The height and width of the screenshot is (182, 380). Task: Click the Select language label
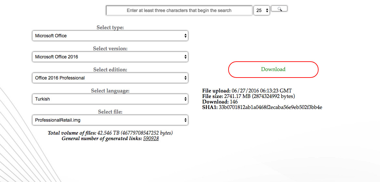(110, 91)
